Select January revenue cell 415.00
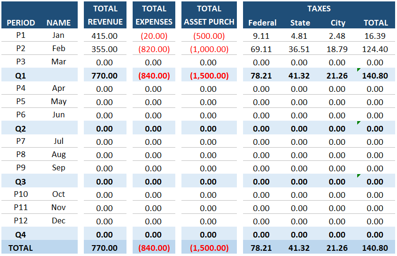This screenshot has width=397, height=256. point(105,36)
